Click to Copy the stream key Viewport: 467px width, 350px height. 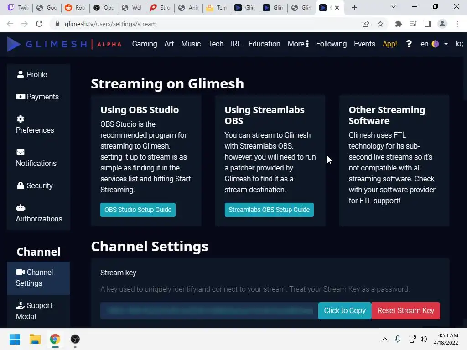tap(345, 311)
